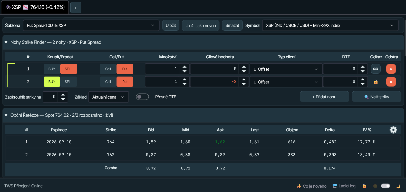Viewport: 406px width, 192px height.
Task: Click the Najít striky button
Action: pos(376,97)
